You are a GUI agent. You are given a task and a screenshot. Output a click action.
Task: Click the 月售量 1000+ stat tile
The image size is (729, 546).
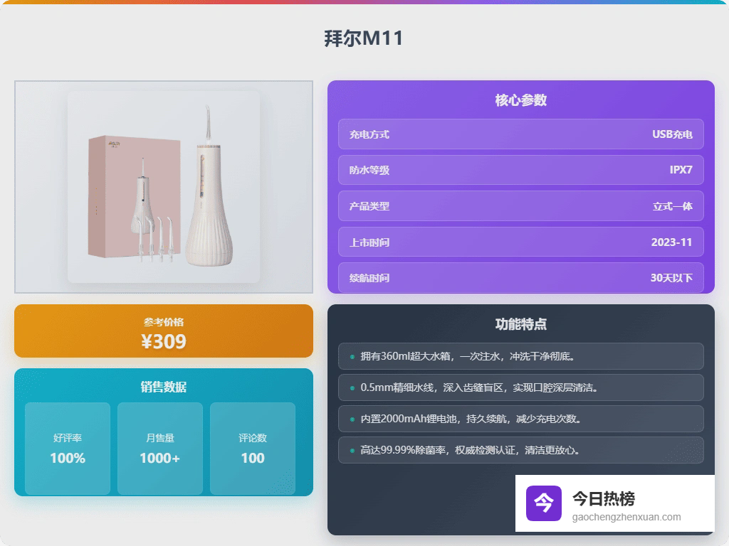[160, 449]
